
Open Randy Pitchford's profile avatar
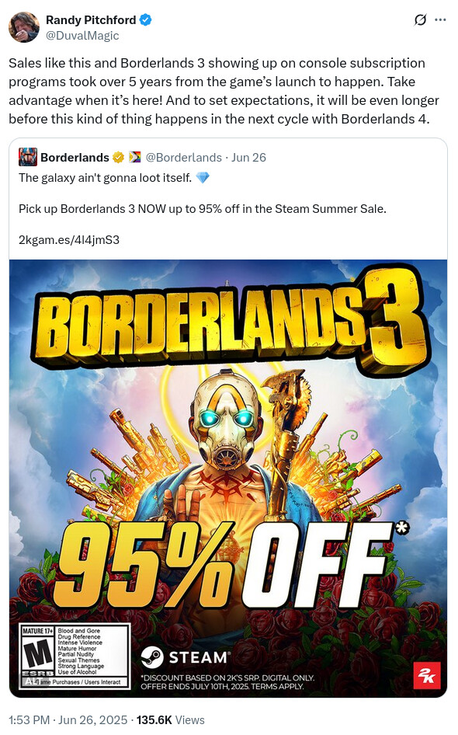click(24, 27)
